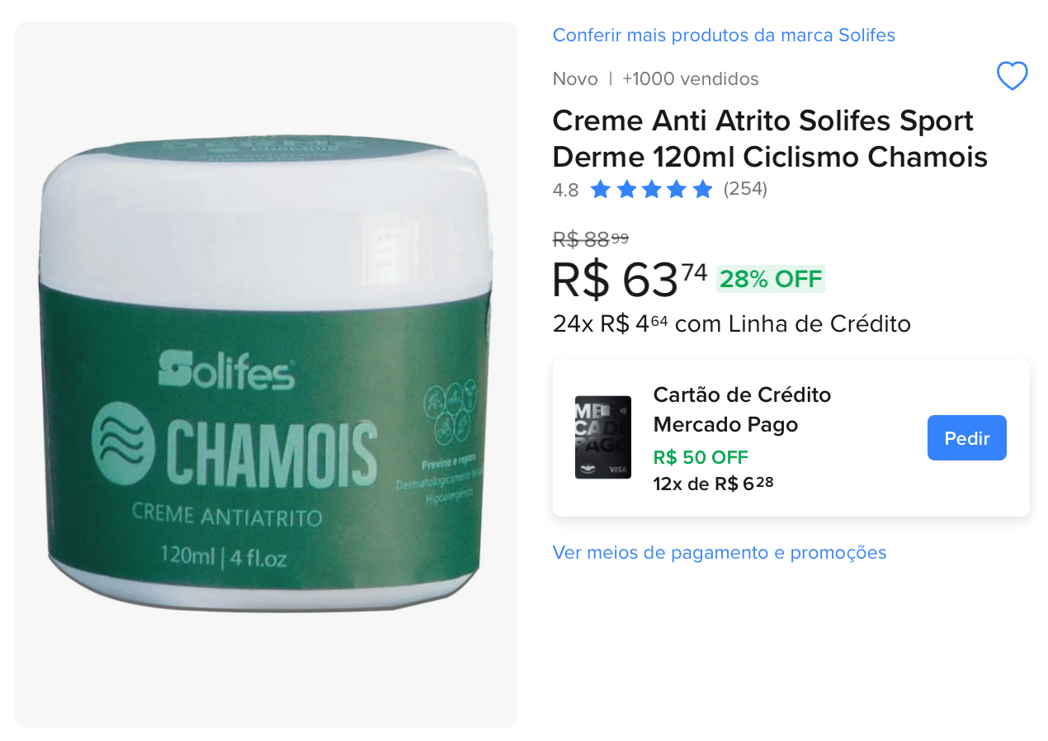This screenshot has height=741, width=1048.
Task: Add product to favorites with heart icon
Action: 1012,77
